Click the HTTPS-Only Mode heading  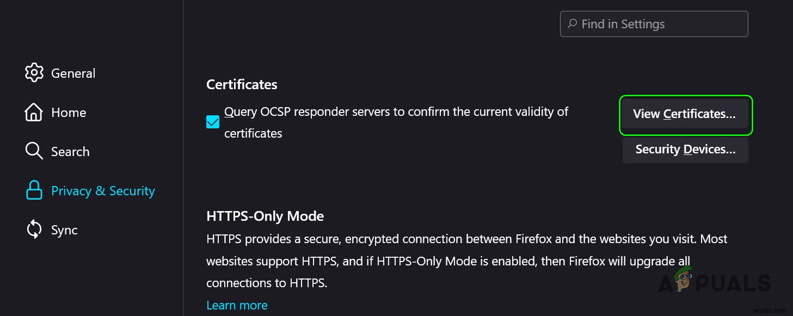pos(265,216)
